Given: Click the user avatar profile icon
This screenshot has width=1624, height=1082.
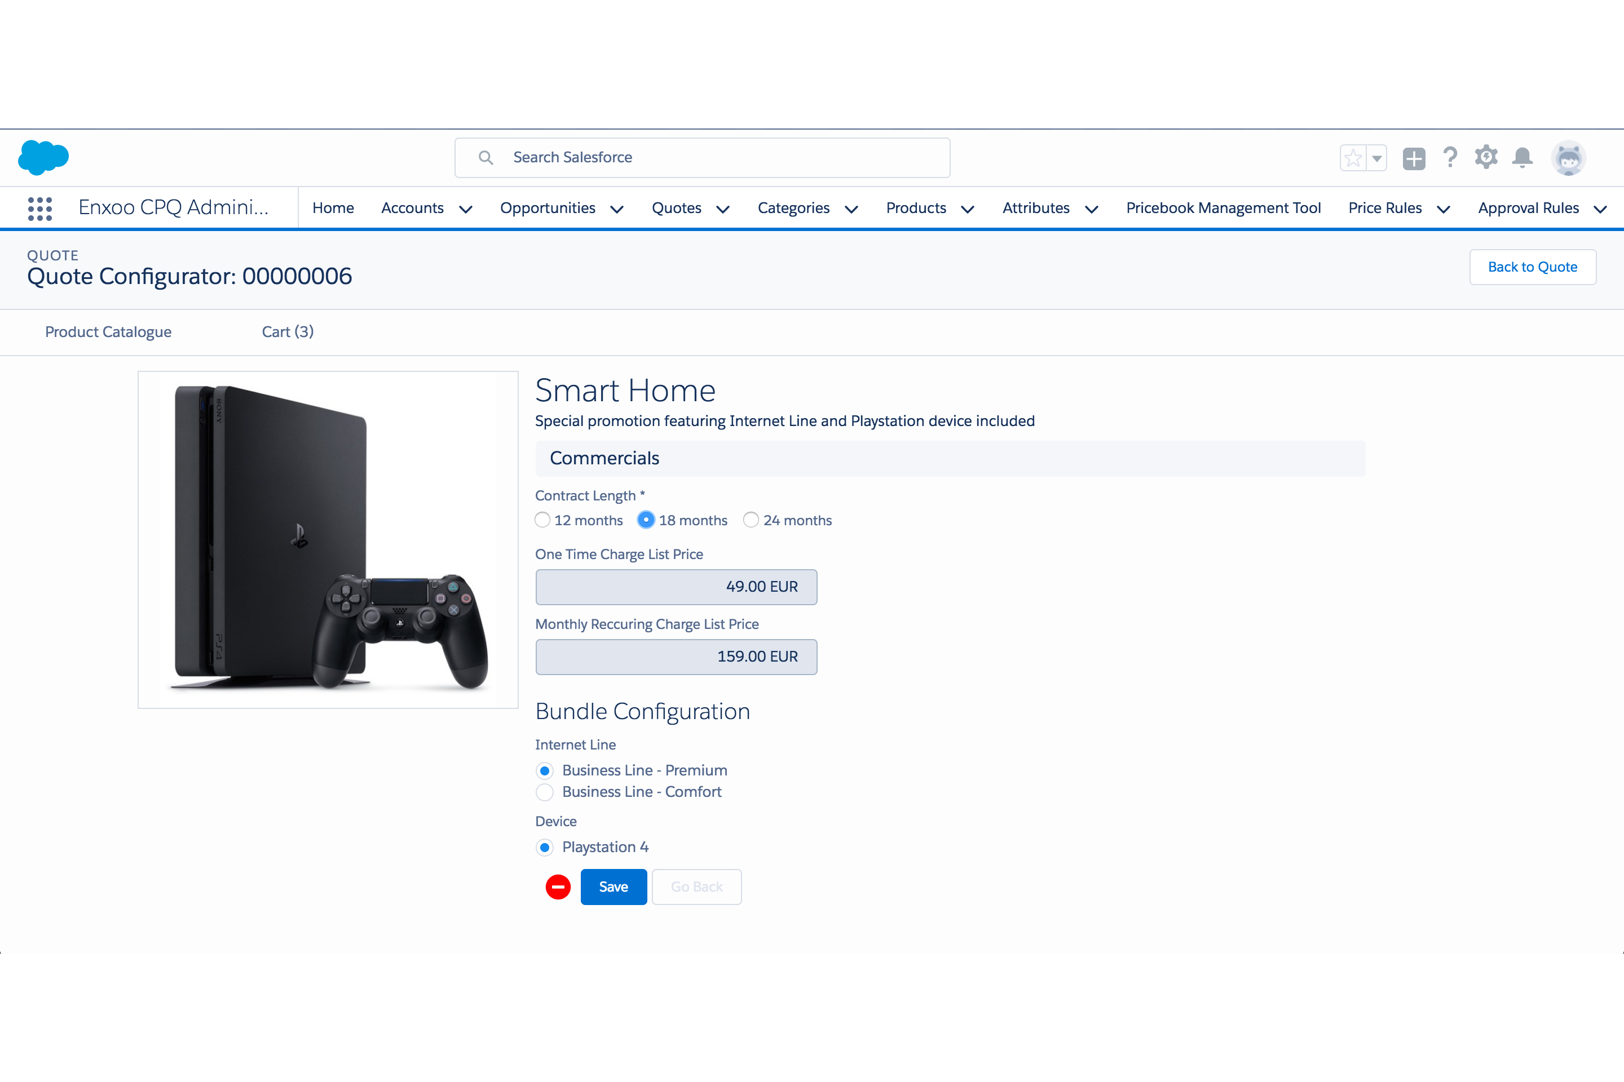Looking at the screenshot, I should click(1568, 158).
